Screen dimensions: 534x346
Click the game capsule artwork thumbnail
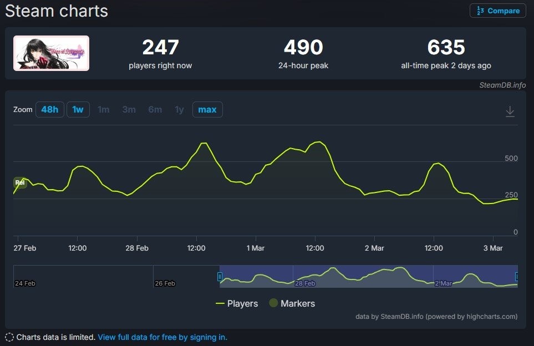[x=51, y=53]
